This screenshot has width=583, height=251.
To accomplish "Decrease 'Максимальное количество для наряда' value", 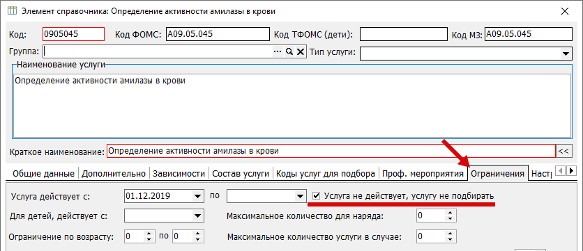I will (450, 219).
